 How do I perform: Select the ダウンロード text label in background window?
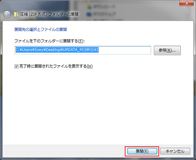coord(104,6)
